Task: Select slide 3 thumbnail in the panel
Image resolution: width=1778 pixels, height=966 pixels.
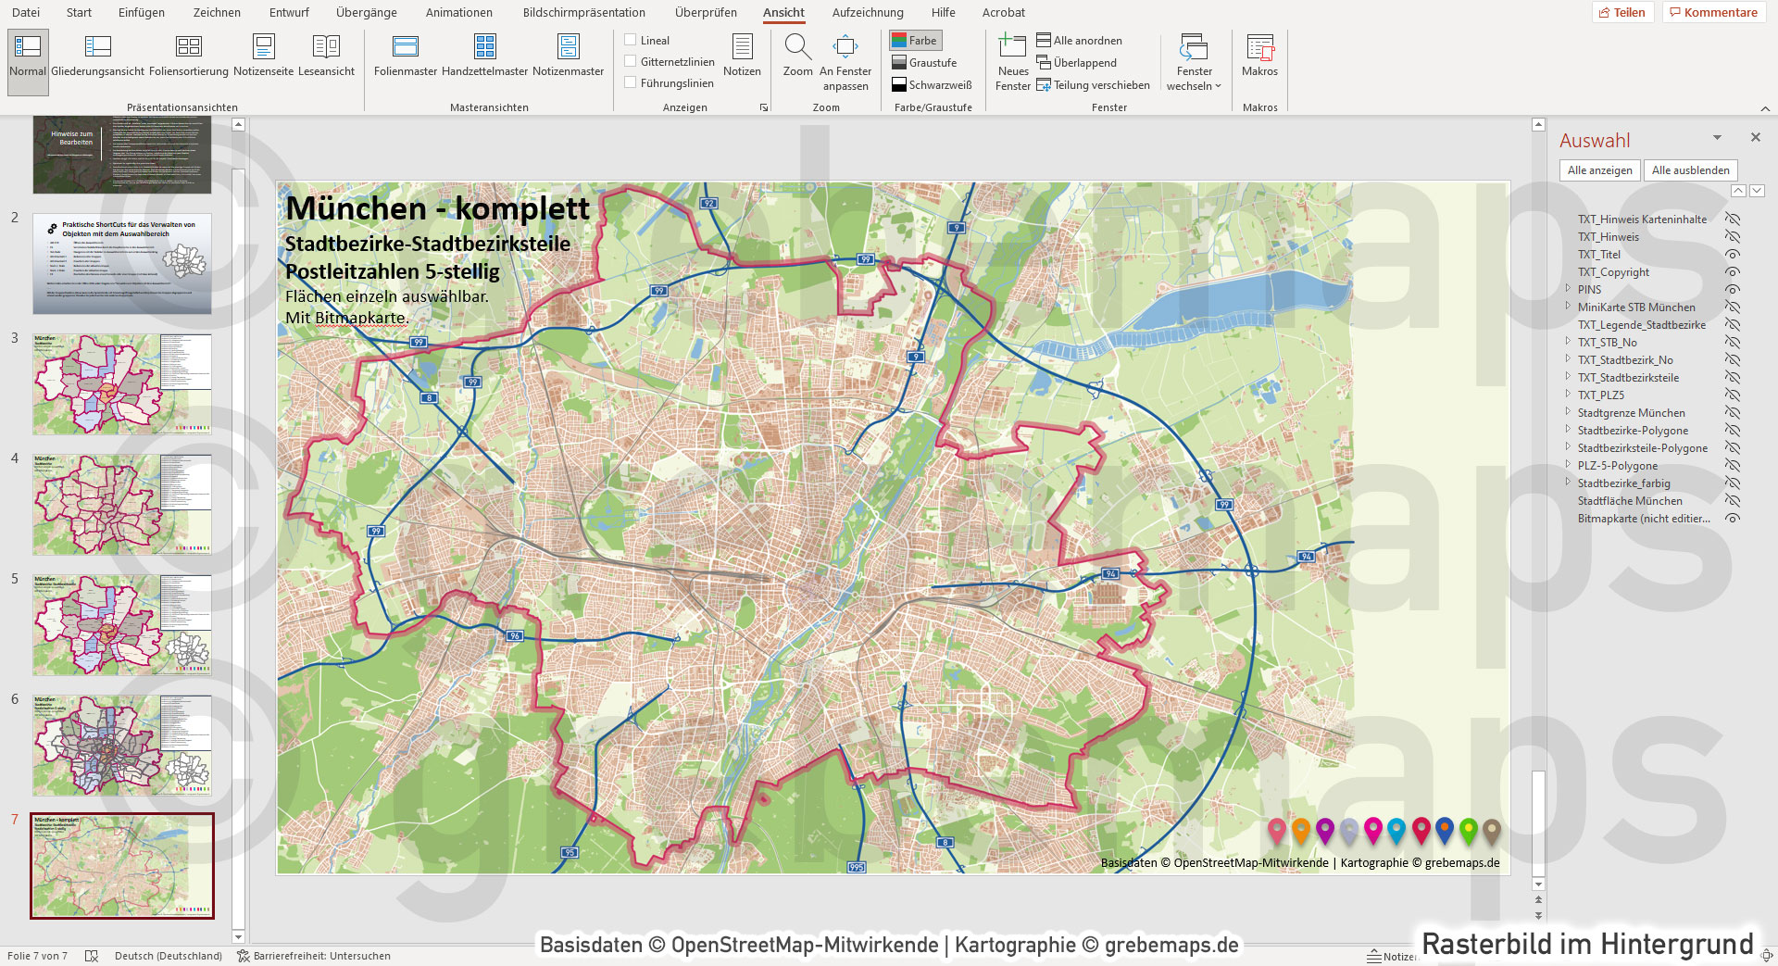Action: [121, 383]
